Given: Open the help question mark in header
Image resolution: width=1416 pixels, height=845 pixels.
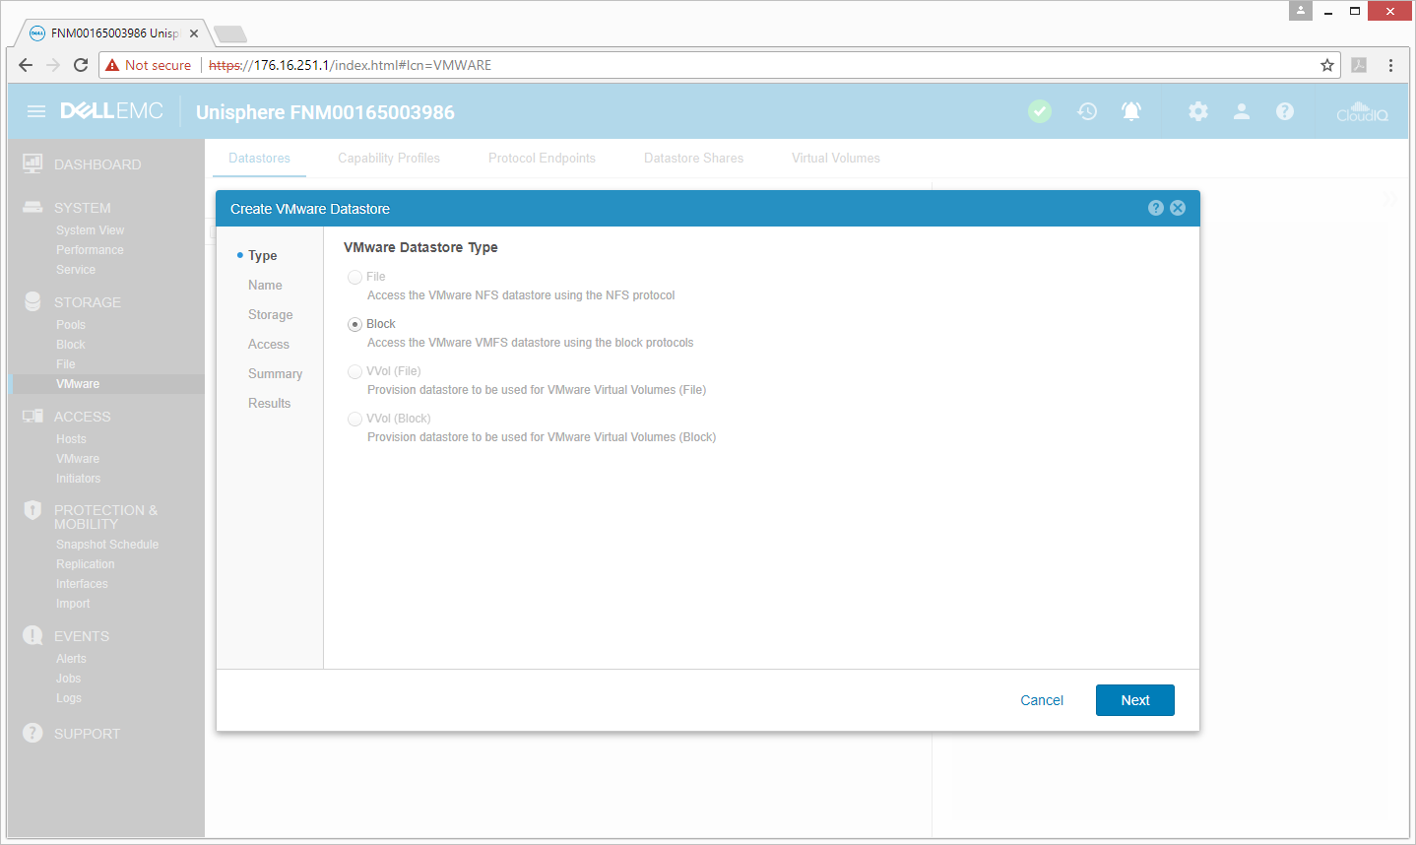Looking at the screenshot, I should point(1285,111).
